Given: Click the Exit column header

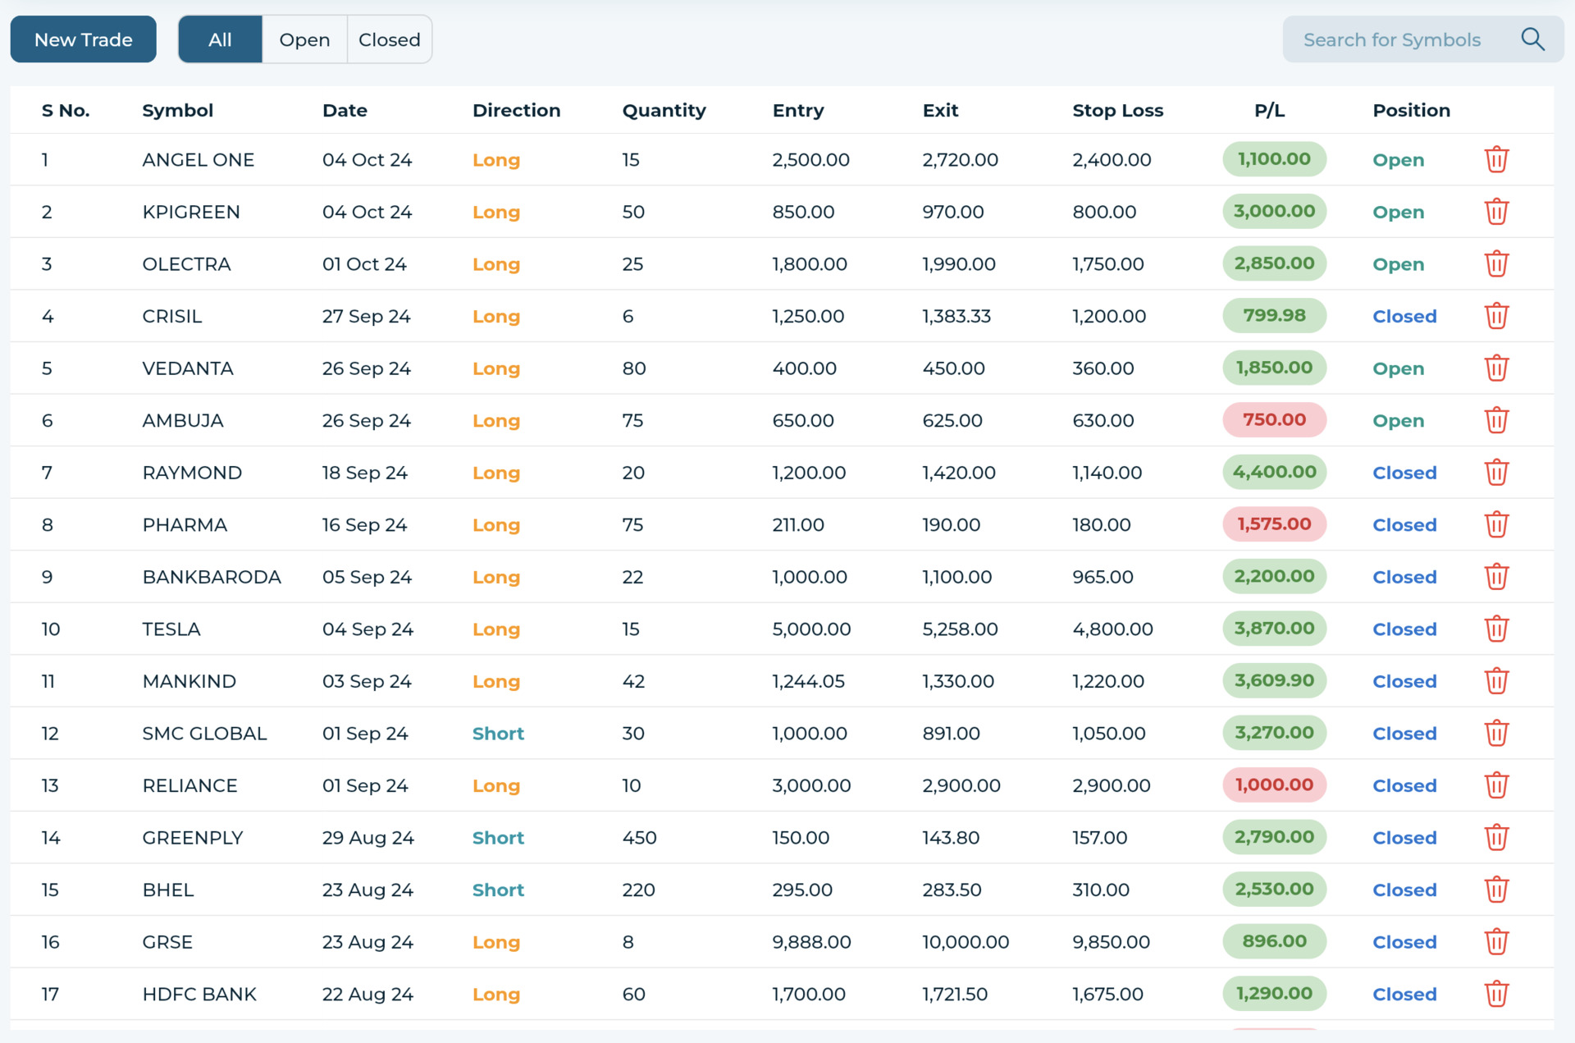Looking at the screenshot, I should [941, 110].
